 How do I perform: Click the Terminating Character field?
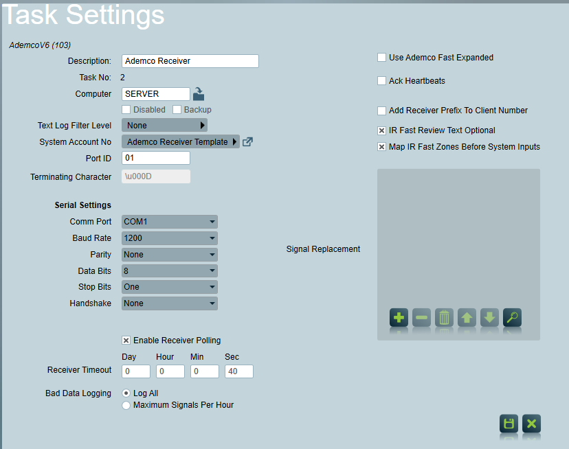(x=156, y=176)
